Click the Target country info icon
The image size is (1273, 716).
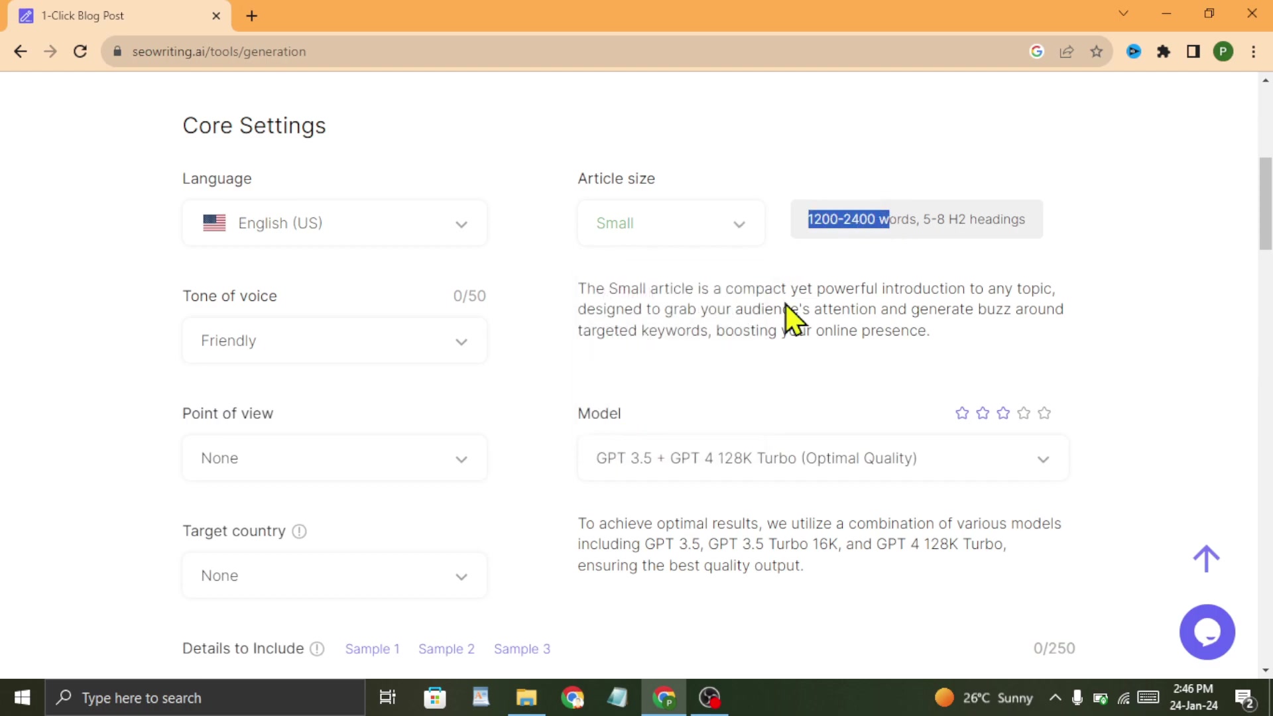pyautogui.click(x=299, y=531)
